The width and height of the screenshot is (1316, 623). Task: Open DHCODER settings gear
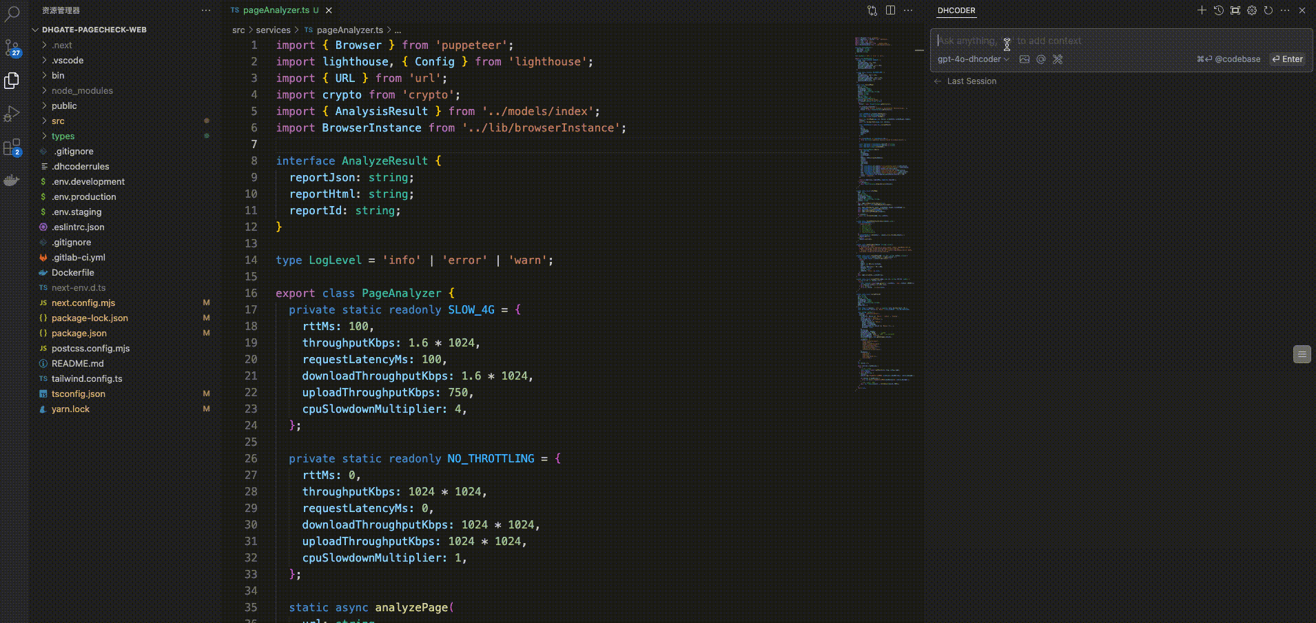pos(1252,10)
